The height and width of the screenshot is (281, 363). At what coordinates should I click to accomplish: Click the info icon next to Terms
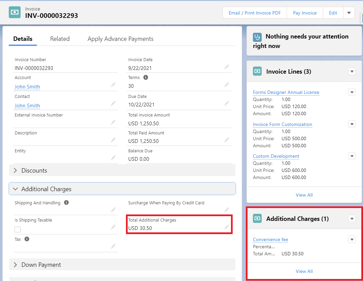tap(146, 77)
